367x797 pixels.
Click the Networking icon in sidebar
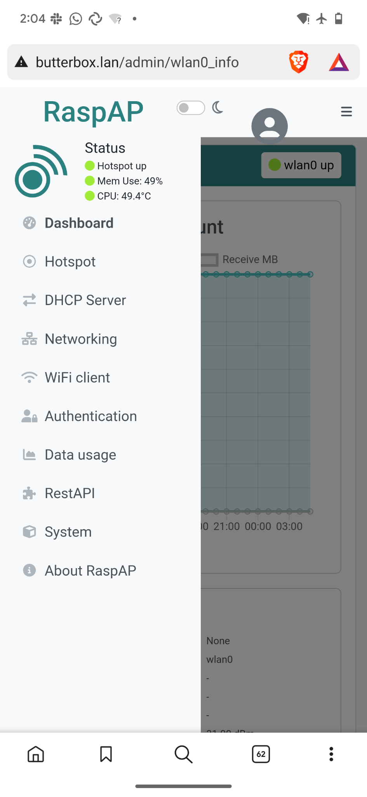[x=29, y=339]
